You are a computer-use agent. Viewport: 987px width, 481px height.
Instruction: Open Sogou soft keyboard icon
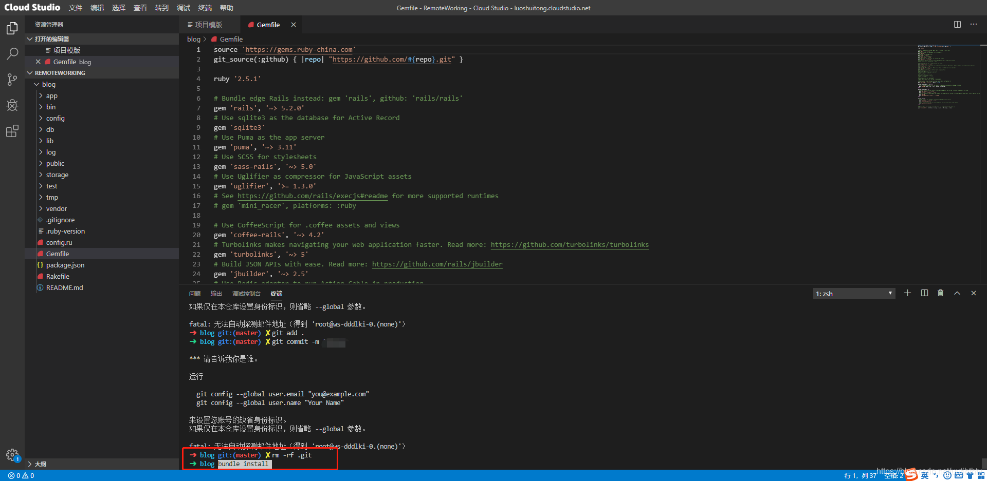click(959, 475)
